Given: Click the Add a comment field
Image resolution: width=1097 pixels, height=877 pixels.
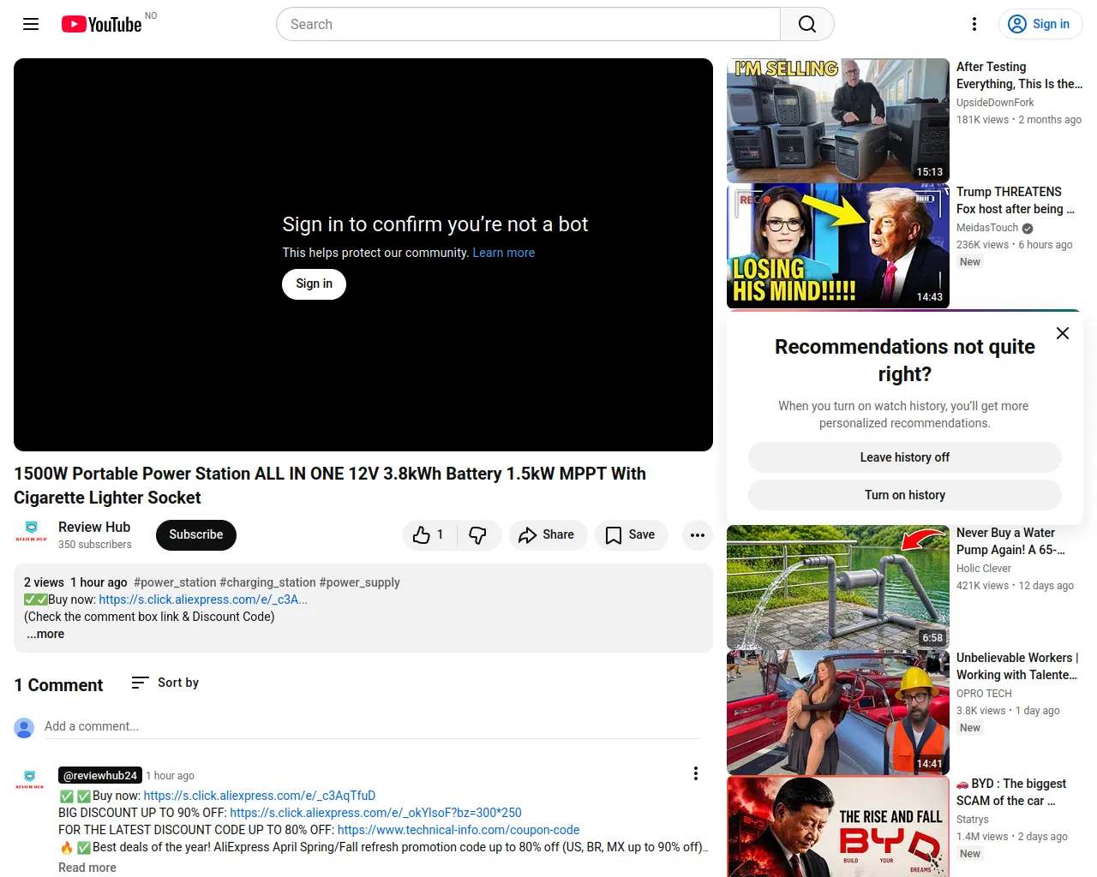Looking at the screenshot, I should pyautogui.click(x=372, y=726).
